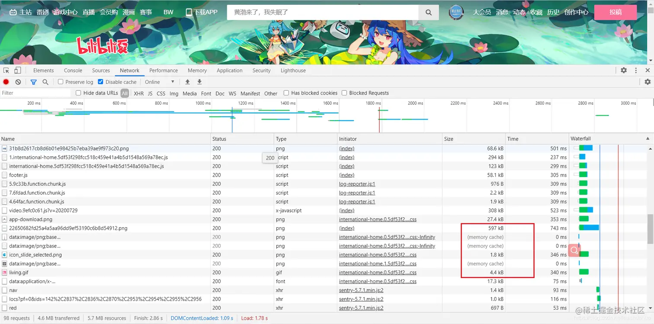Screen dimensions: 654x324
Task: Click the network table vertical scrollbar
Action: click(651, 229)
